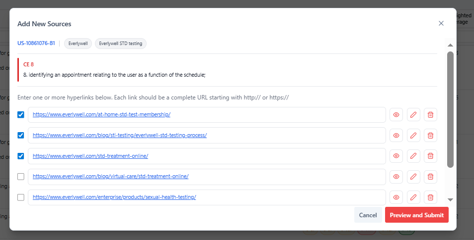Edit the sexual-health-testing URL row
Image resolution: width=474 pixels, height=240 pixels.
413,197
